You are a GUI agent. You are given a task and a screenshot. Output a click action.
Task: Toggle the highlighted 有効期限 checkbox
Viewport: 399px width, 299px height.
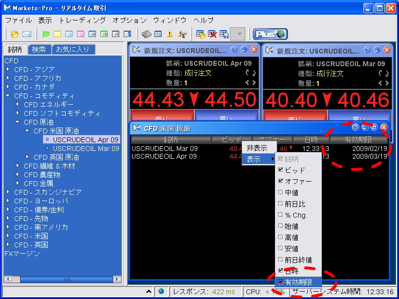pyautogui.click(x=281, y=282)
